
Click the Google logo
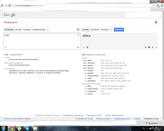(x=10, y=15)
